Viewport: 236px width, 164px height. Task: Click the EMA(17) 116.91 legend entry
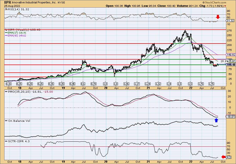[15, 33]
